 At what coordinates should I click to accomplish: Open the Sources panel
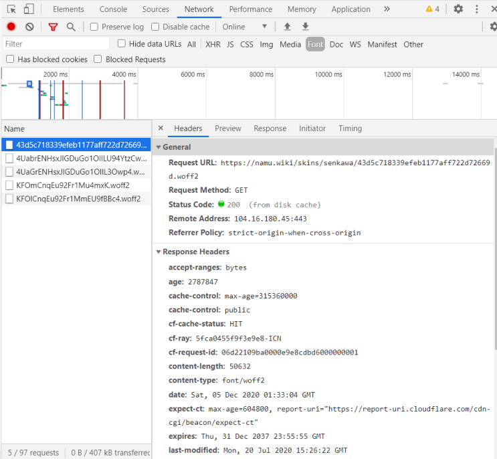156,9
